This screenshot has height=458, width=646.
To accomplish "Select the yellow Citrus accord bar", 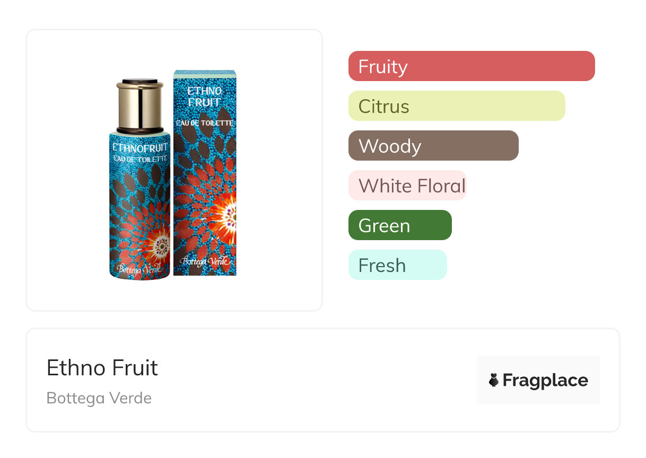I will [456, 106].
